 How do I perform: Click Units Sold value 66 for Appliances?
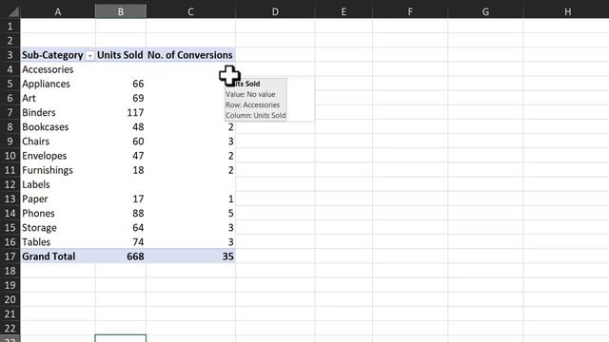pyautogui.click(x=138, y=84)
